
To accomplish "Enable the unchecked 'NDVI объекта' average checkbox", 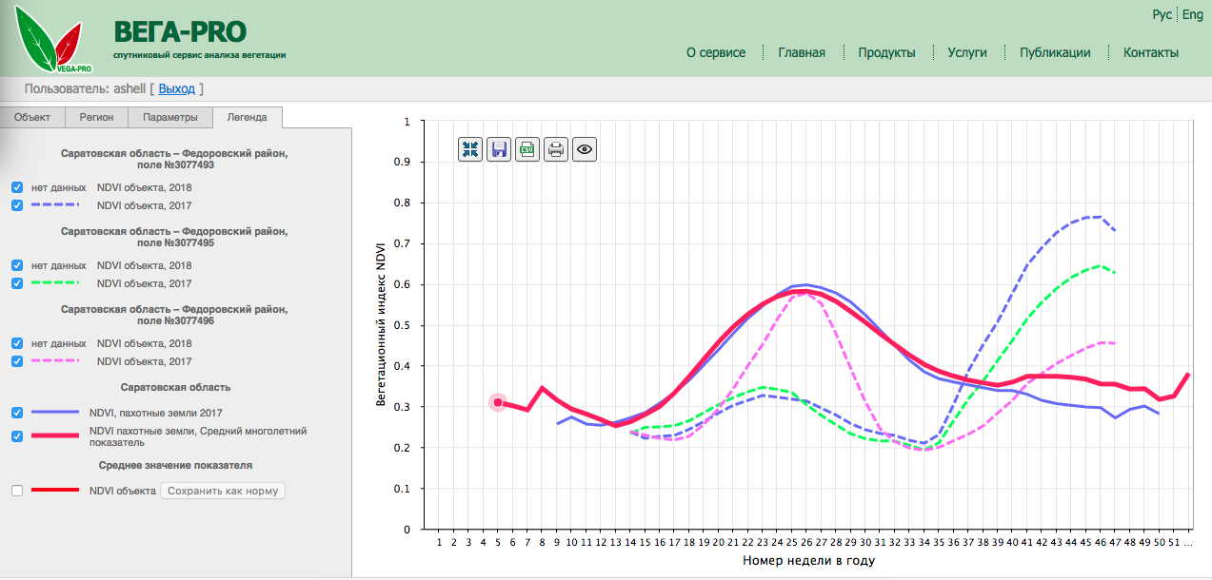I will tap(17, 491).
